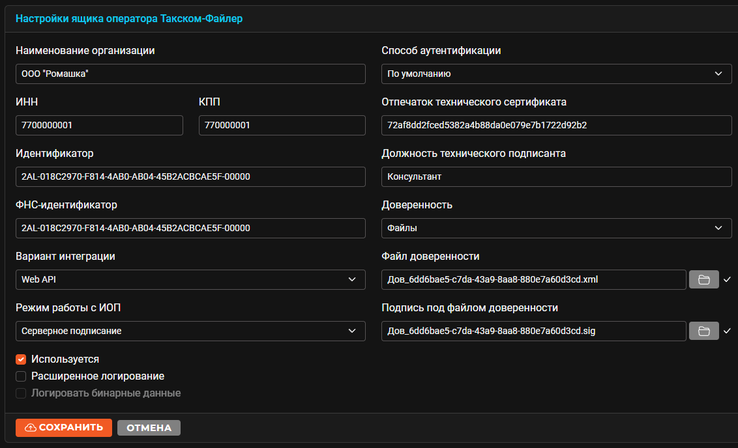Save settings with the Сохранить button
Image resolution: width=738 pixels, height=448 pixels.
[x=63, y=428]
